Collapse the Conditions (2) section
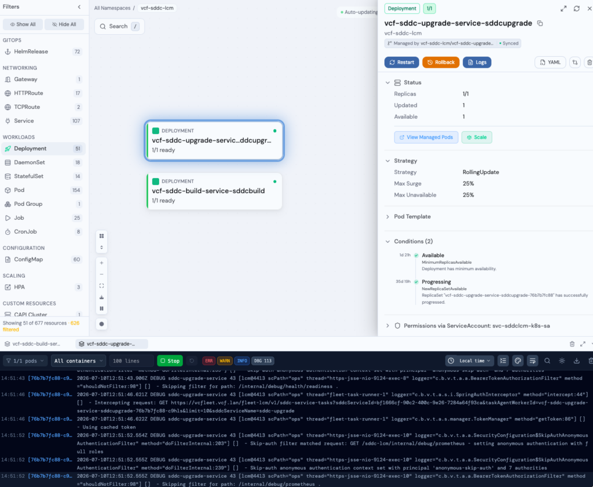Image resolution: width=593 pixels, height=487 pixels. [387, 241]
